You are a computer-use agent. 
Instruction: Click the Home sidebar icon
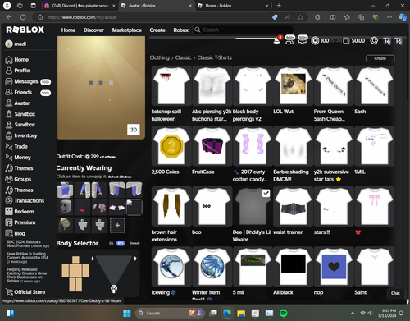(9, 60)
